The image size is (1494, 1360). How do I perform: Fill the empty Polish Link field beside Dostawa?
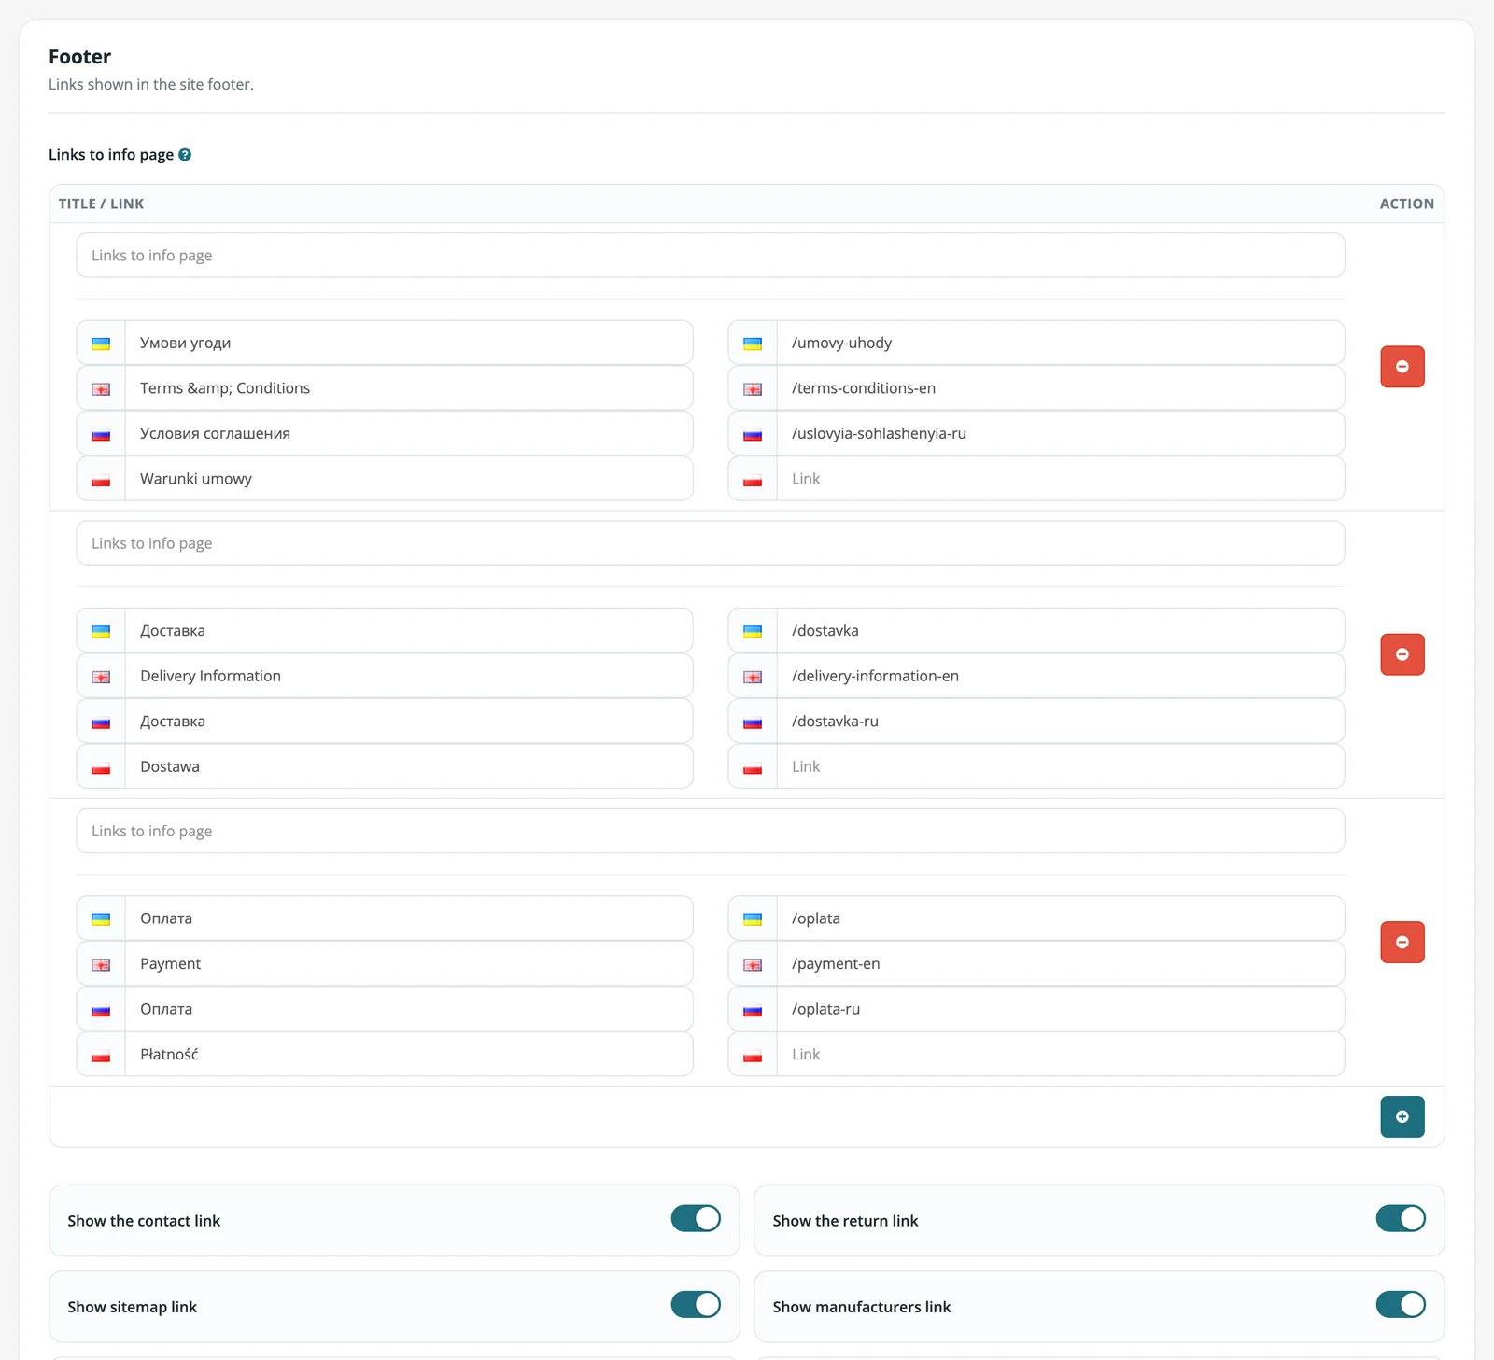tap(1061, 766)
